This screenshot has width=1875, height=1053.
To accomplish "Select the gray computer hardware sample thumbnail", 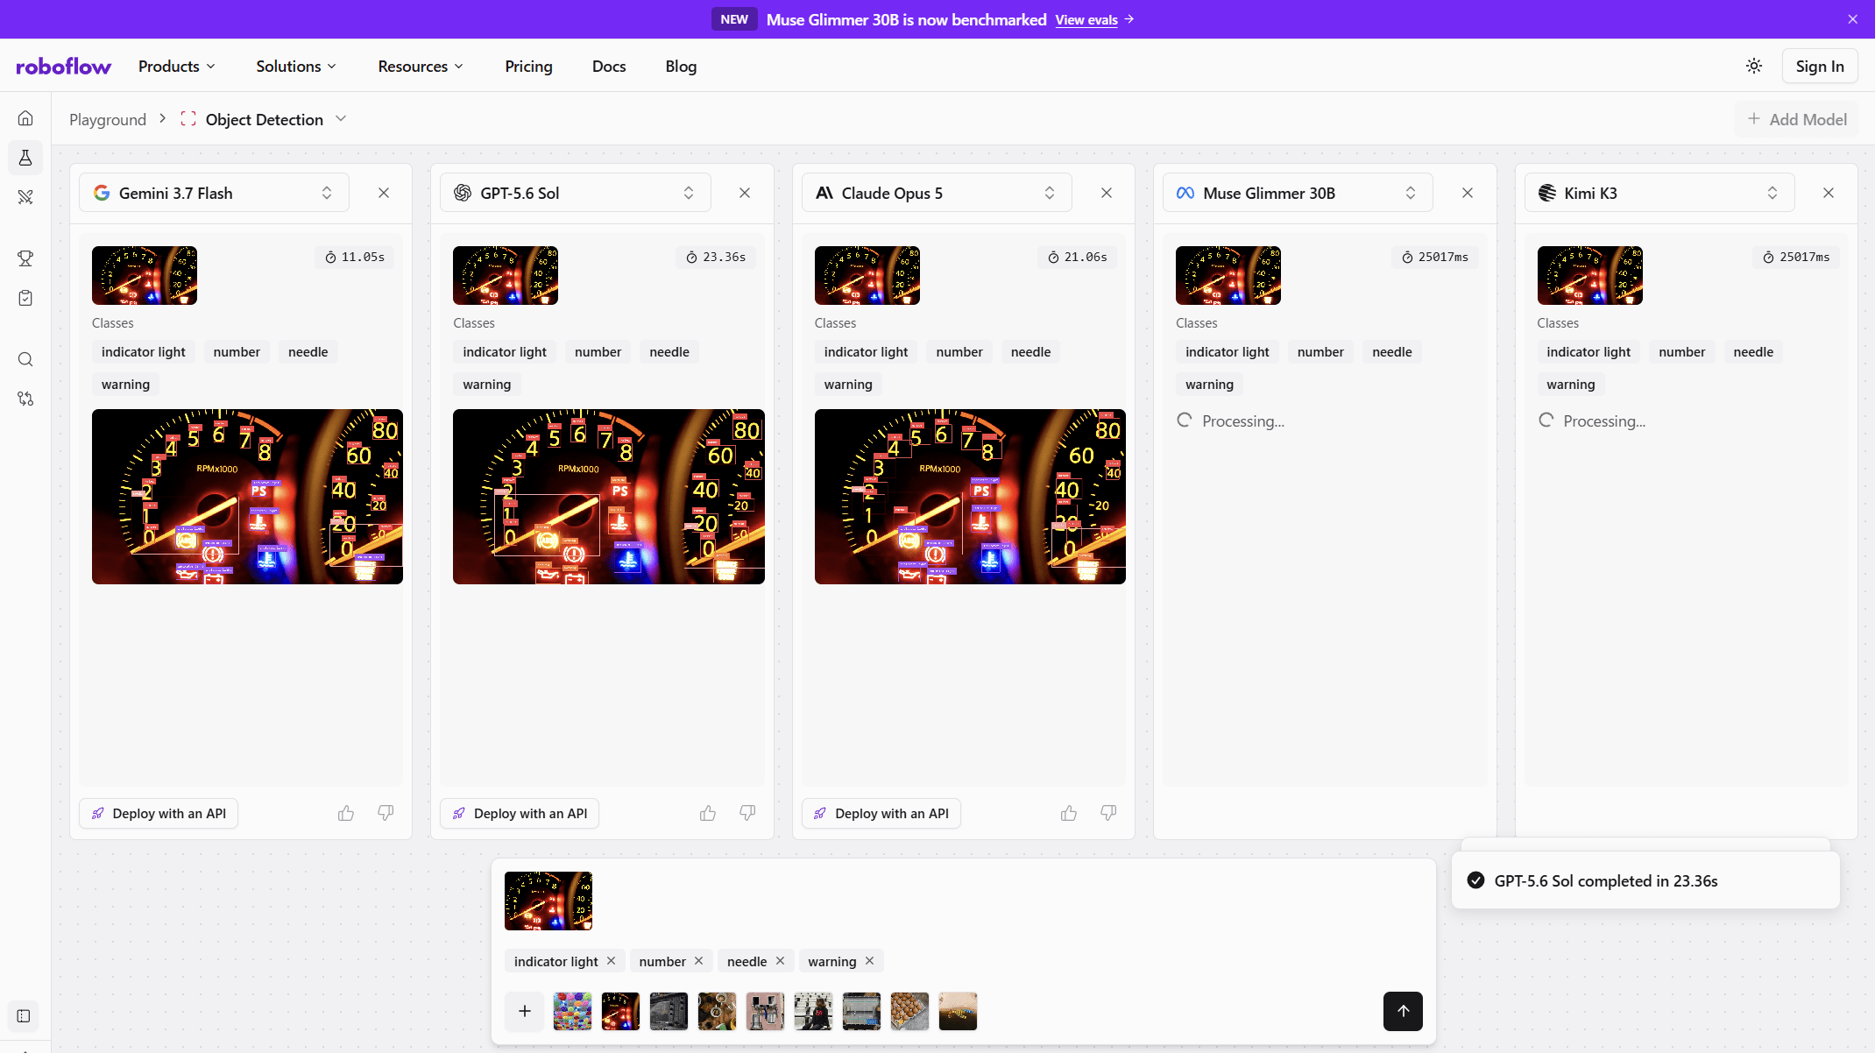I will point(669,1011).
